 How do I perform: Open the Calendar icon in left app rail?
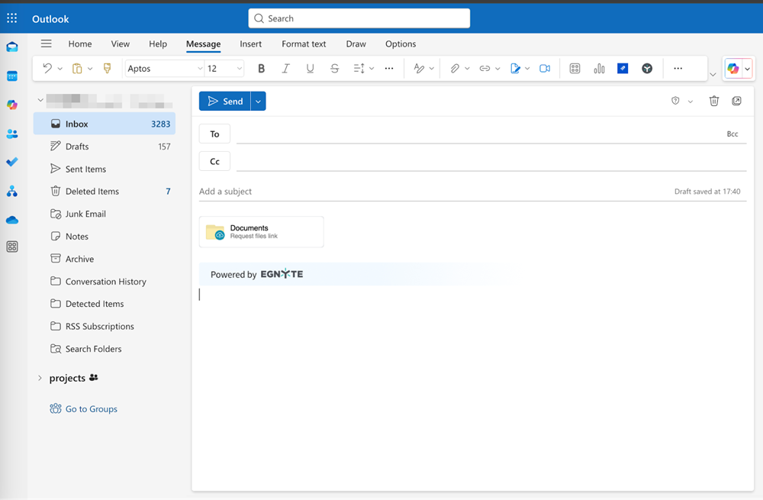[12, 76]
